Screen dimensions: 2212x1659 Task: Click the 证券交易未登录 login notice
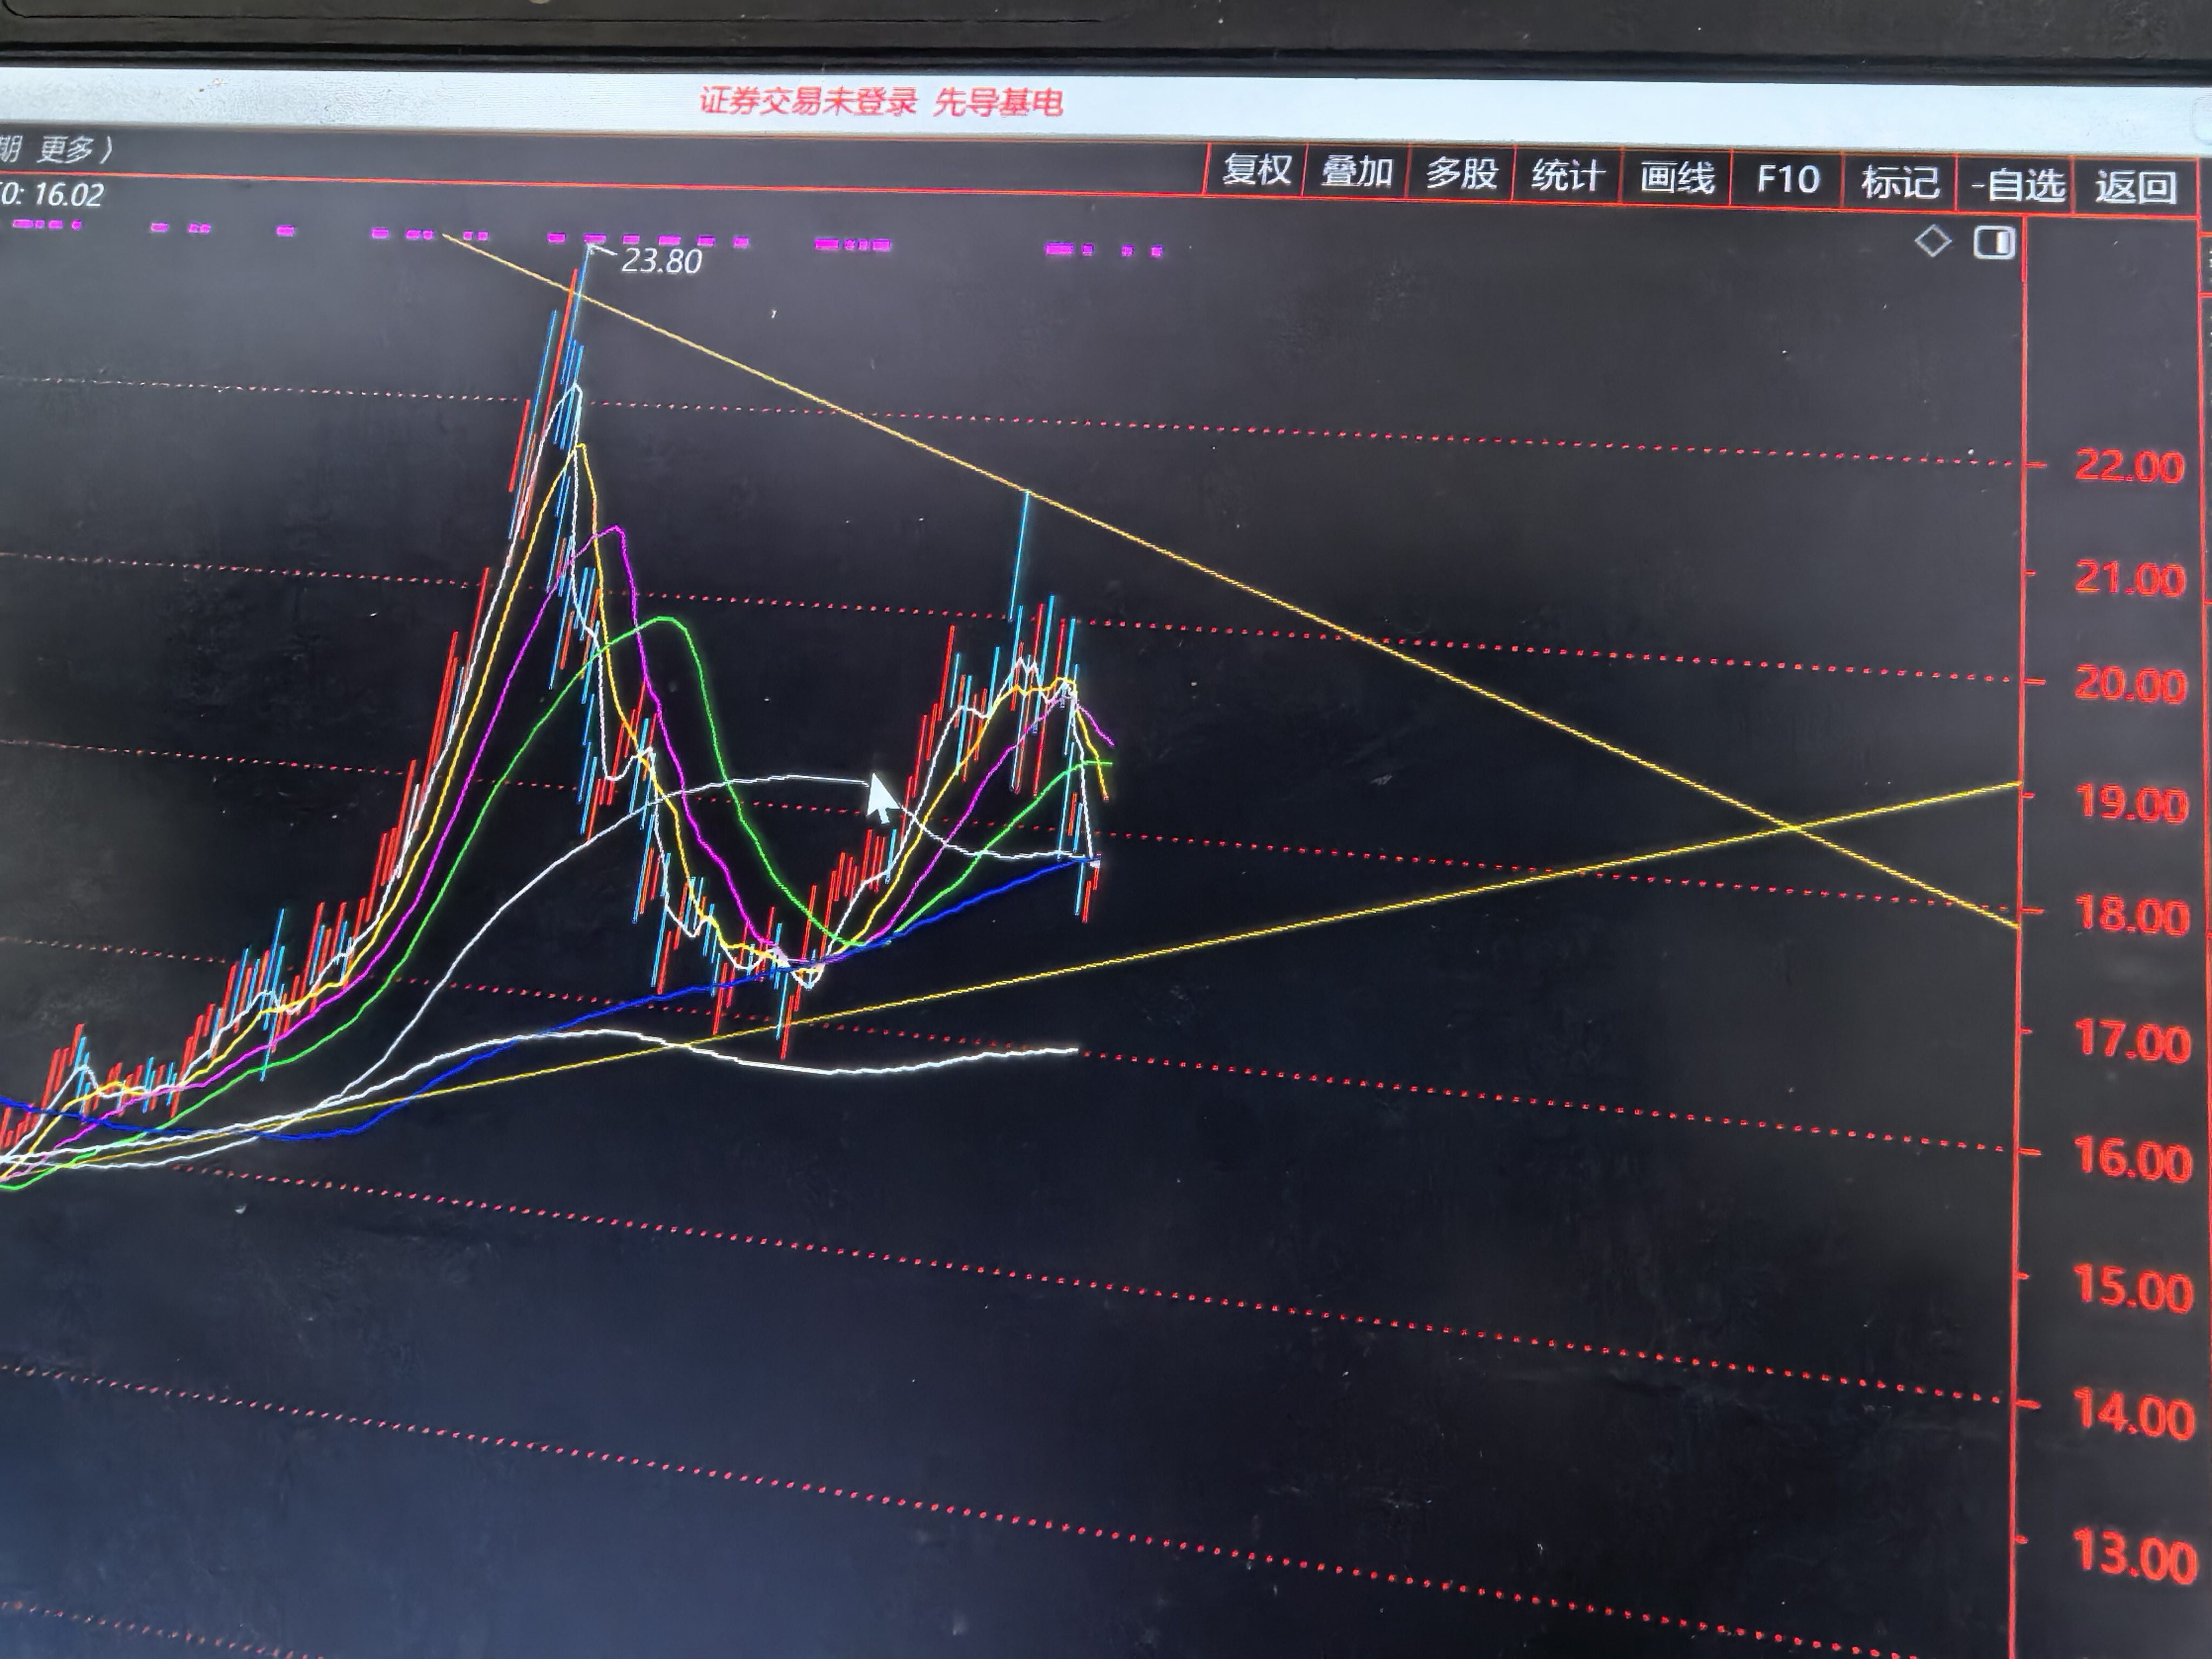point(807,101)
